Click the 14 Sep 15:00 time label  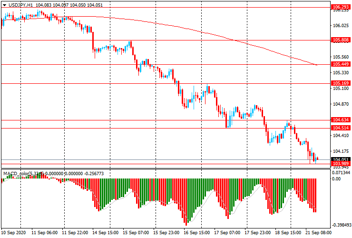[x=106, y=232]
